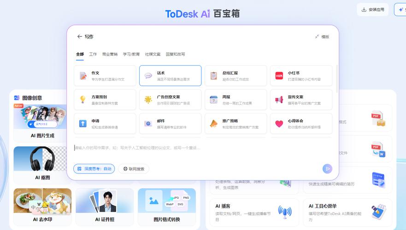Screen dimensions: 406x230
Task: Select the 社媒文案 tab
Action: [x=153, y=54]
